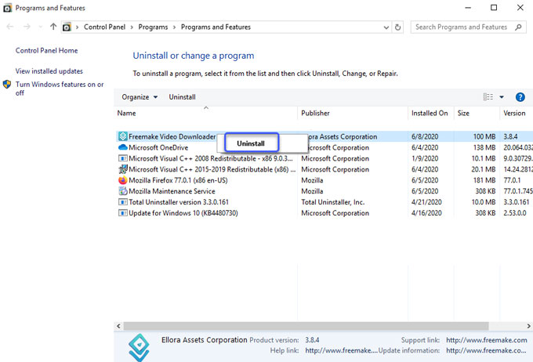This screenshot has height=362, width=533.
Task: Open Turn Windows features on or off
Action: [x=60, y=89]
